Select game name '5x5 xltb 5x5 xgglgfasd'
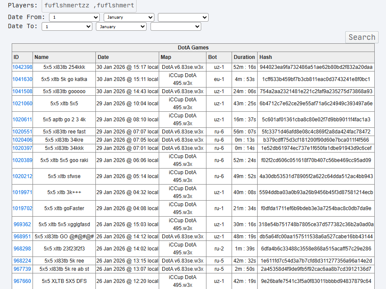This screenshot has width=386, height=289. pyautogui.click(x=64, y=224)
